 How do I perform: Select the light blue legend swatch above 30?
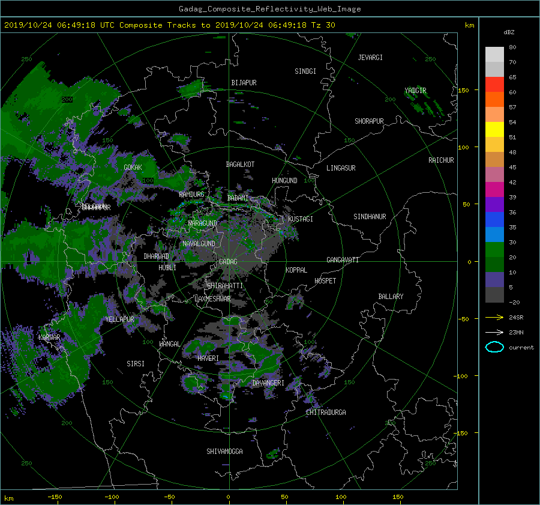[494, 235]
